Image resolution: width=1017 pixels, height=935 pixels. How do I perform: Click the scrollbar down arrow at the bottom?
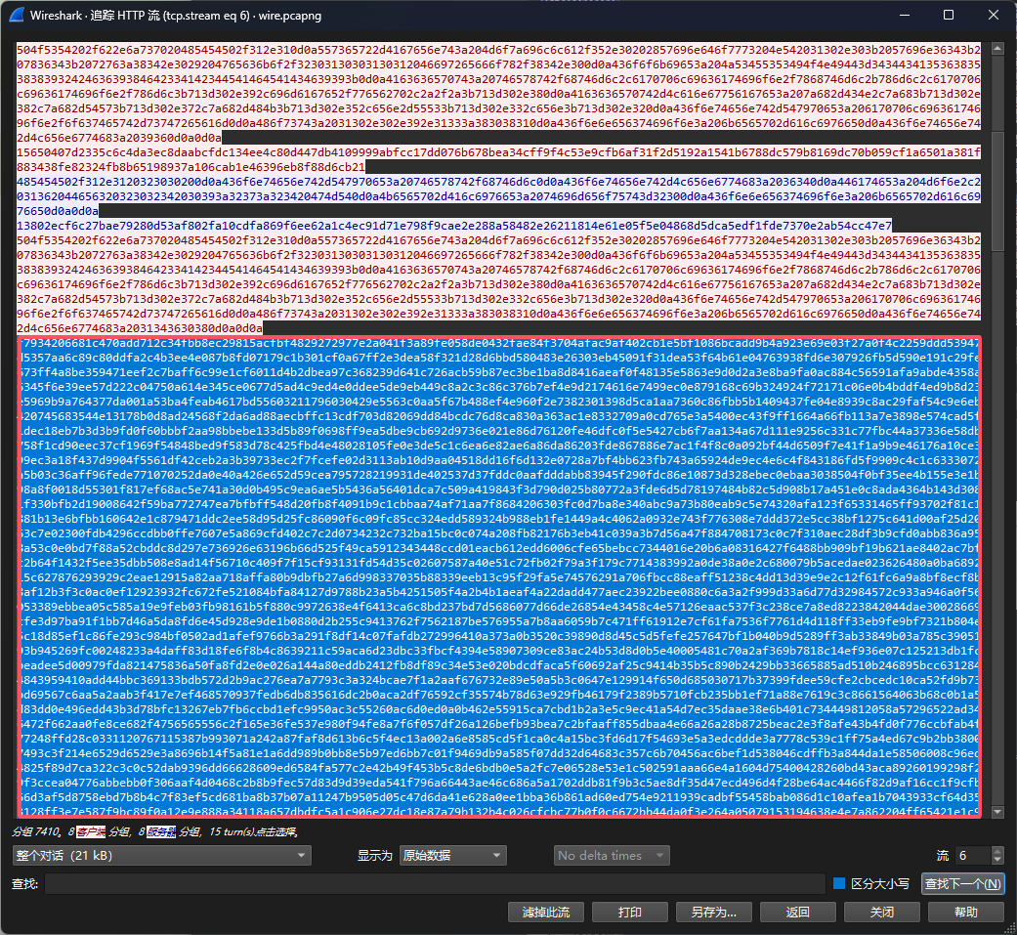pos(996,812)
